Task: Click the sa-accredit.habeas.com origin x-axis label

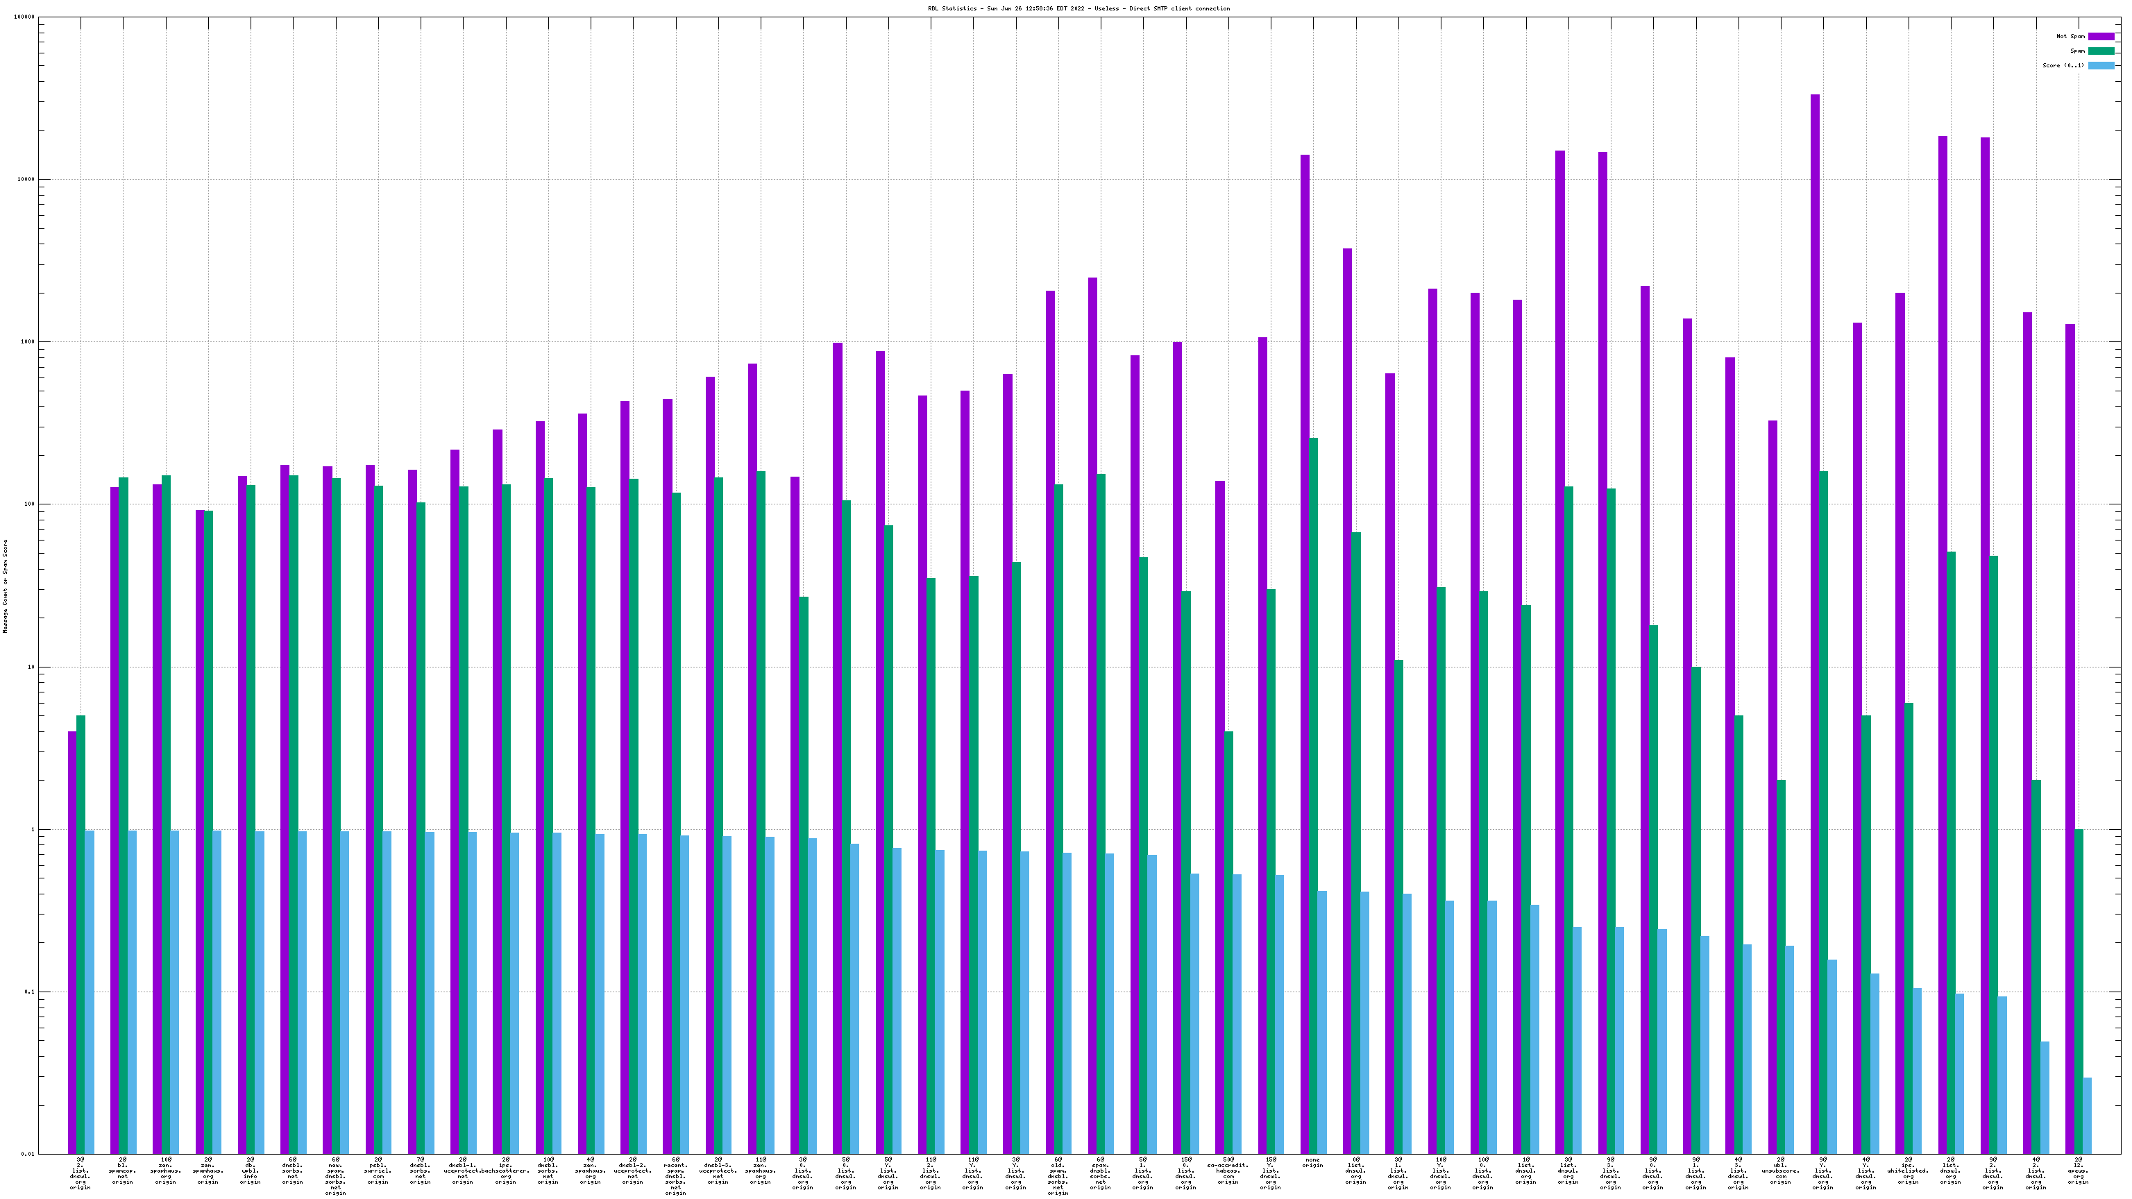Action: [x=1228, y=1171]
